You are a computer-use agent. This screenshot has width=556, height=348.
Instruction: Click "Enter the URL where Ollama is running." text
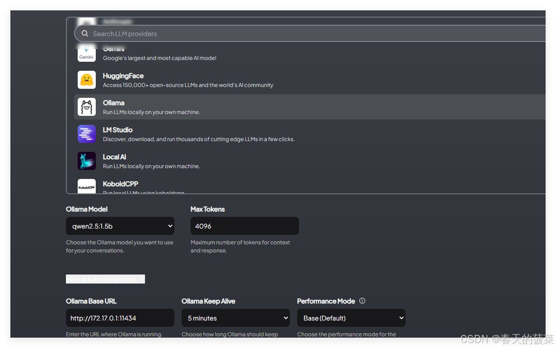click(114, 334)
